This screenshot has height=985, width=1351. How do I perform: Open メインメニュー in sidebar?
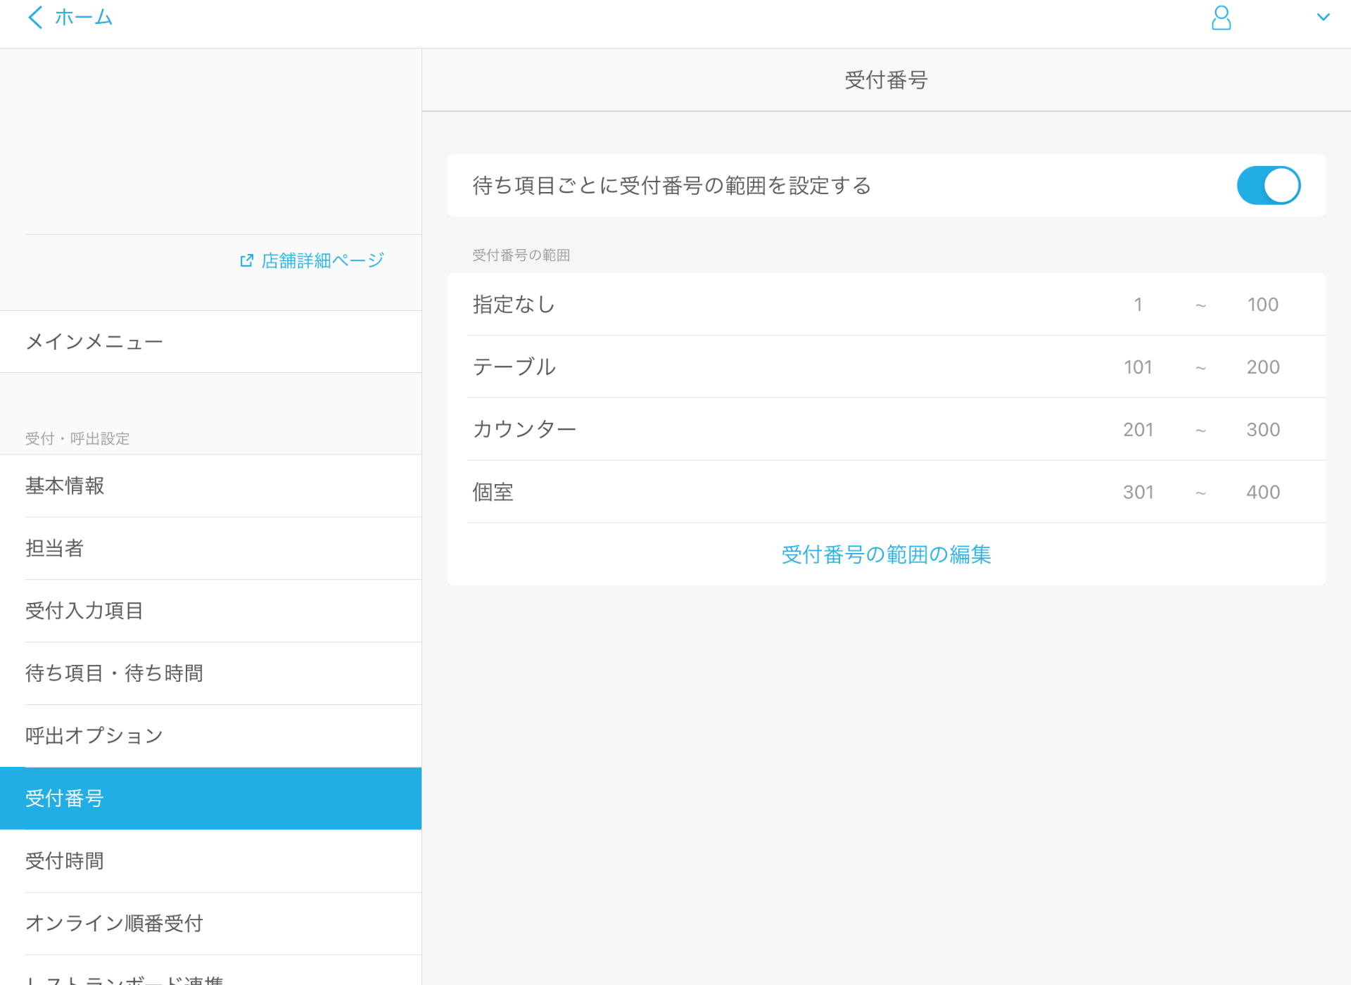94,342
